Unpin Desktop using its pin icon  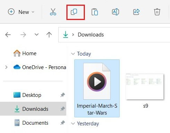(62, 95)
